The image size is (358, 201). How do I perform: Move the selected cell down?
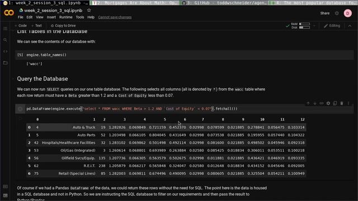pos(315,103)
